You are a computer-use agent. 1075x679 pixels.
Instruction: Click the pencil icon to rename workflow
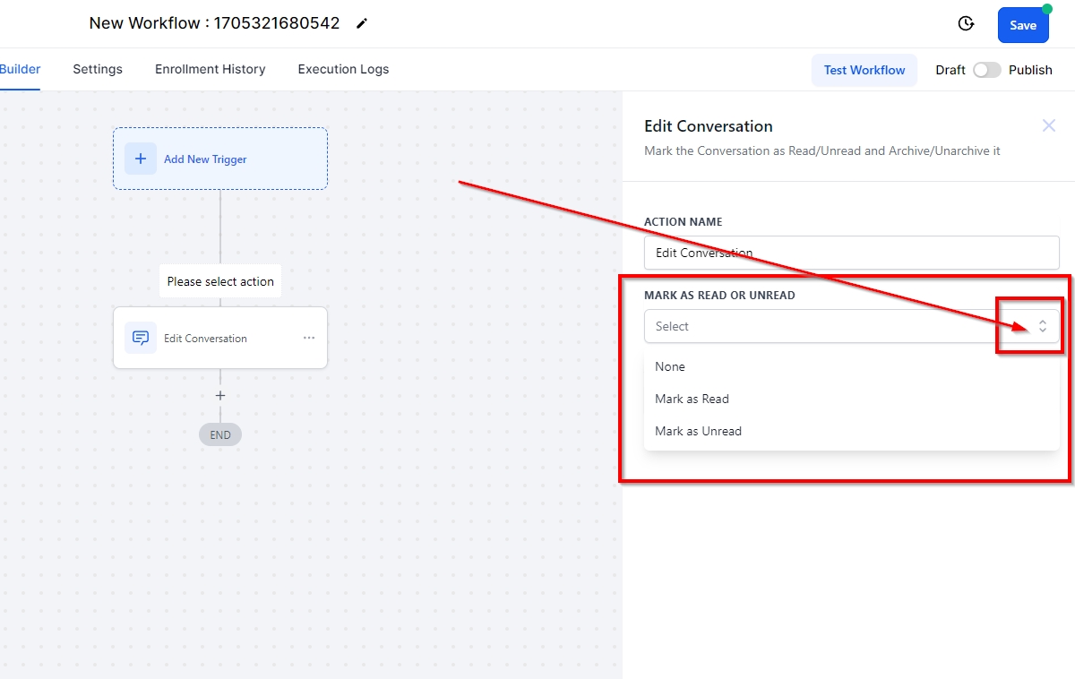[x=362, y=24]
